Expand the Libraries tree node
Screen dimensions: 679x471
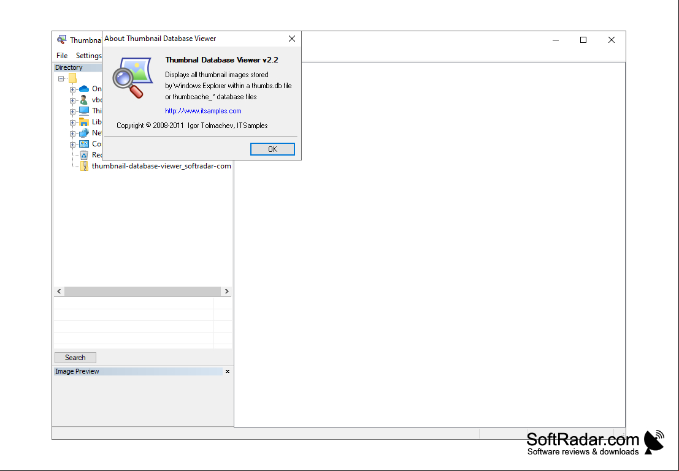click(73, 122)
